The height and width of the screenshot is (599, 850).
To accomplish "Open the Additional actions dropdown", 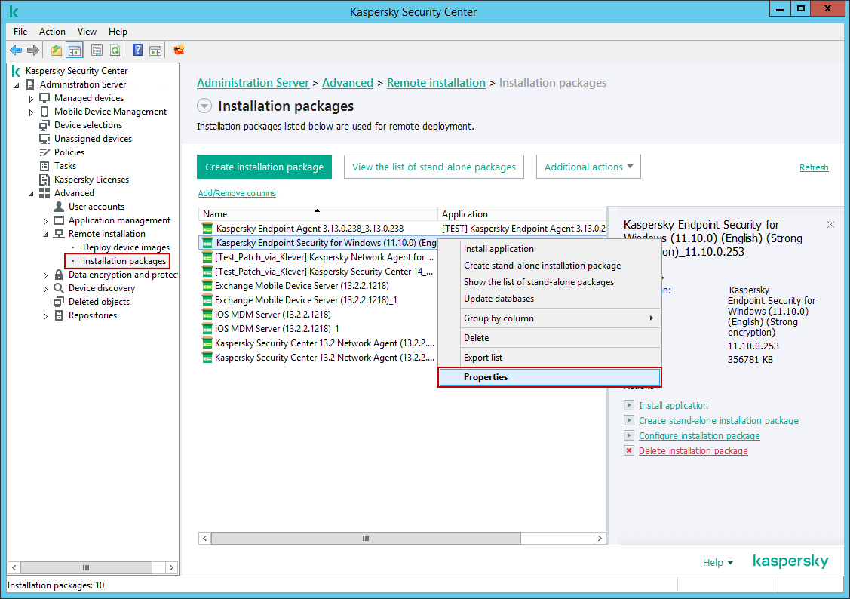I will click(588, 167).
